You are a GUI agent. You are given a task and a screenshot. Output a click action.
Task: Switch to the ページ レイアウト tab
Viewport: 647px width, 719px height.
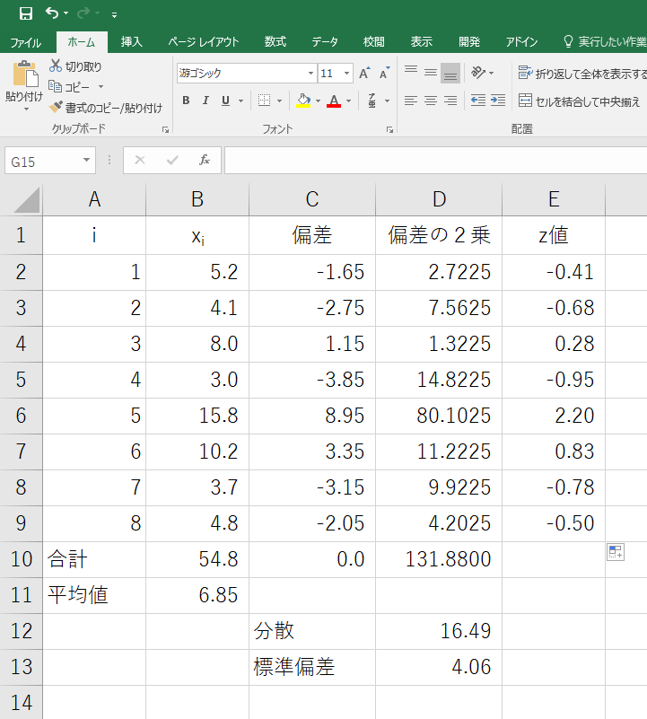pos(203,41)
